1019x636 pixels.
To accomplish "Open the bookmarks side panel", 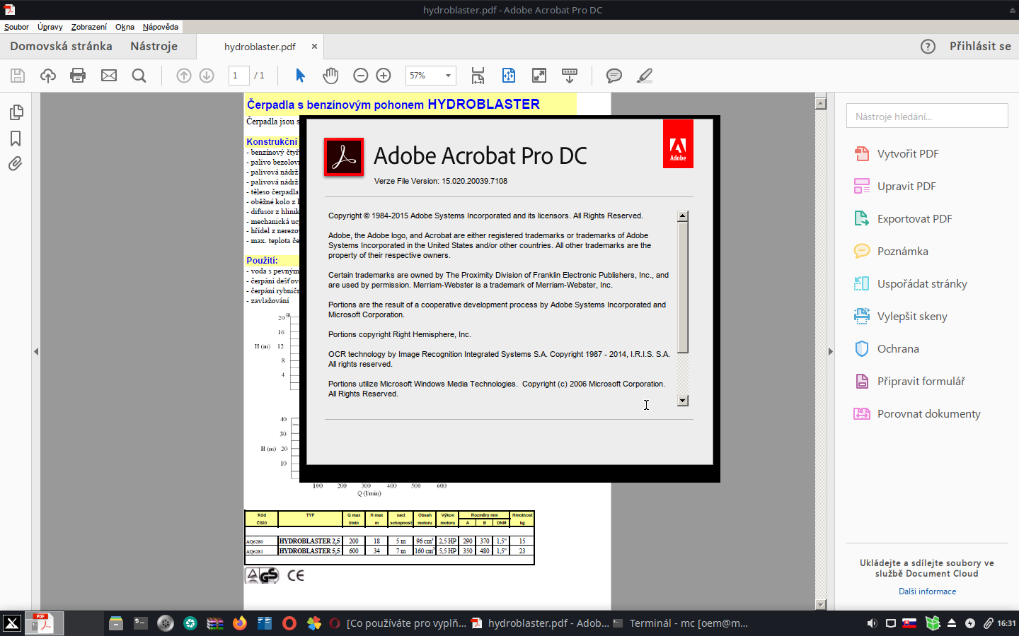I will 16,139.
